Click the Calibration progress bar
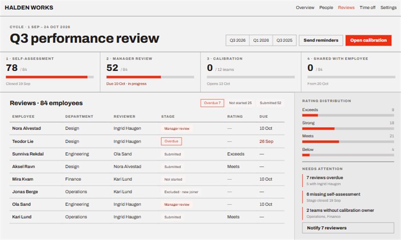Screen dimensions: 401x240 pos(250,77)
